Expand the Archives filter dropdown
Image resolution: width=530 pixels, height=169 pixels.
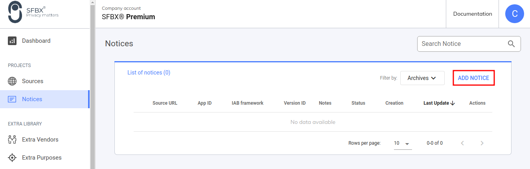pyautogui.click(x=422, y=78)
